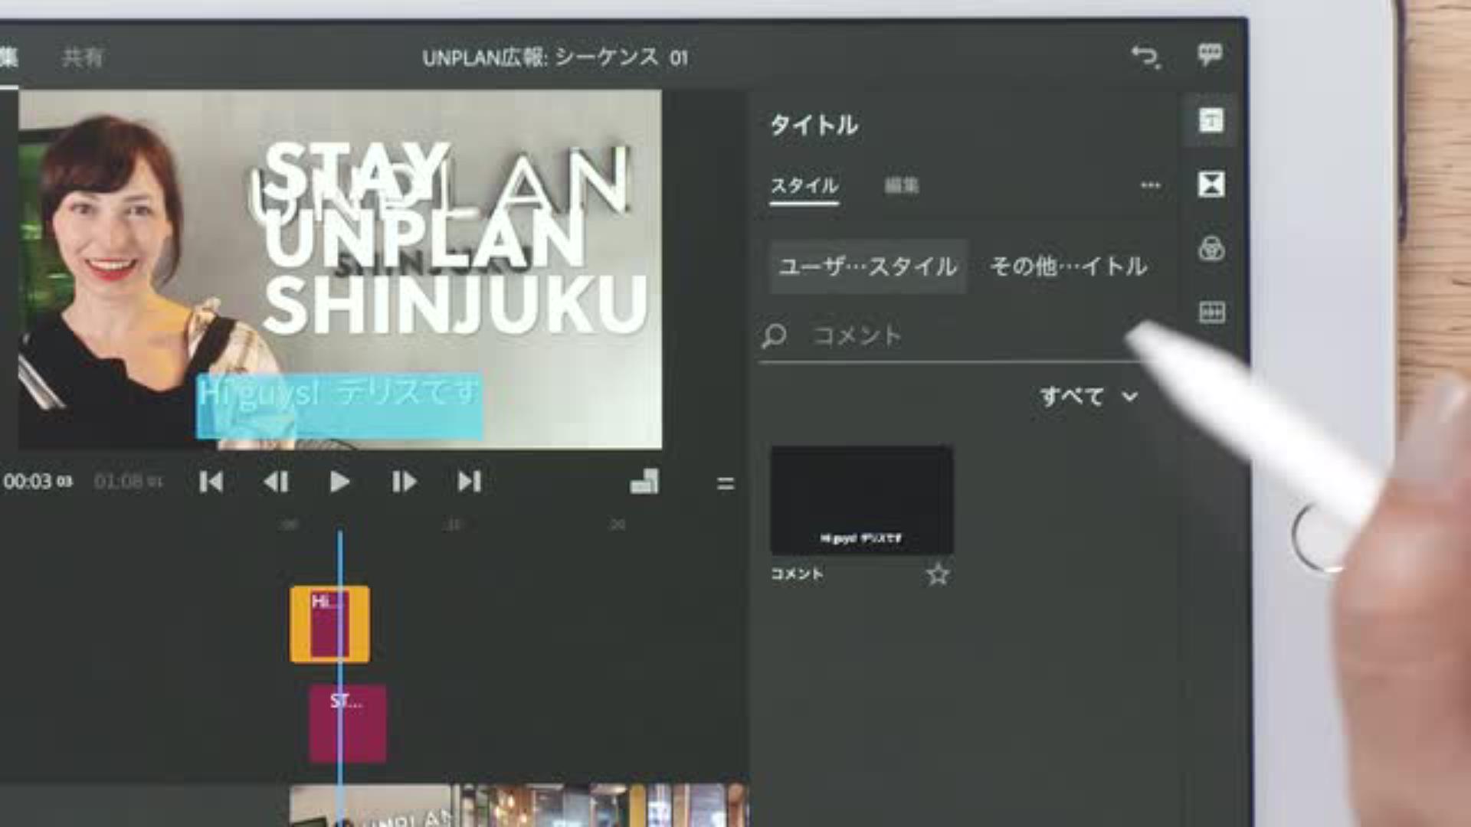The height and width of the screenshot is (827, 1471).
Task: Open the grid panel icon in sidebar
Action: click(x=1211, y=312)
